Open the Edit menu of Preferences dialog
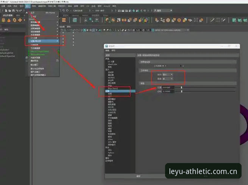Viewport: 248px width, 185px height. (x=108, y=50)
